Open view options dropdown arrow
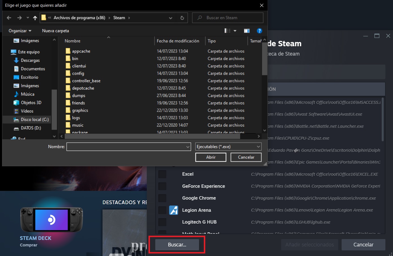This screenshot has height=256, width=393. point(235,31)
